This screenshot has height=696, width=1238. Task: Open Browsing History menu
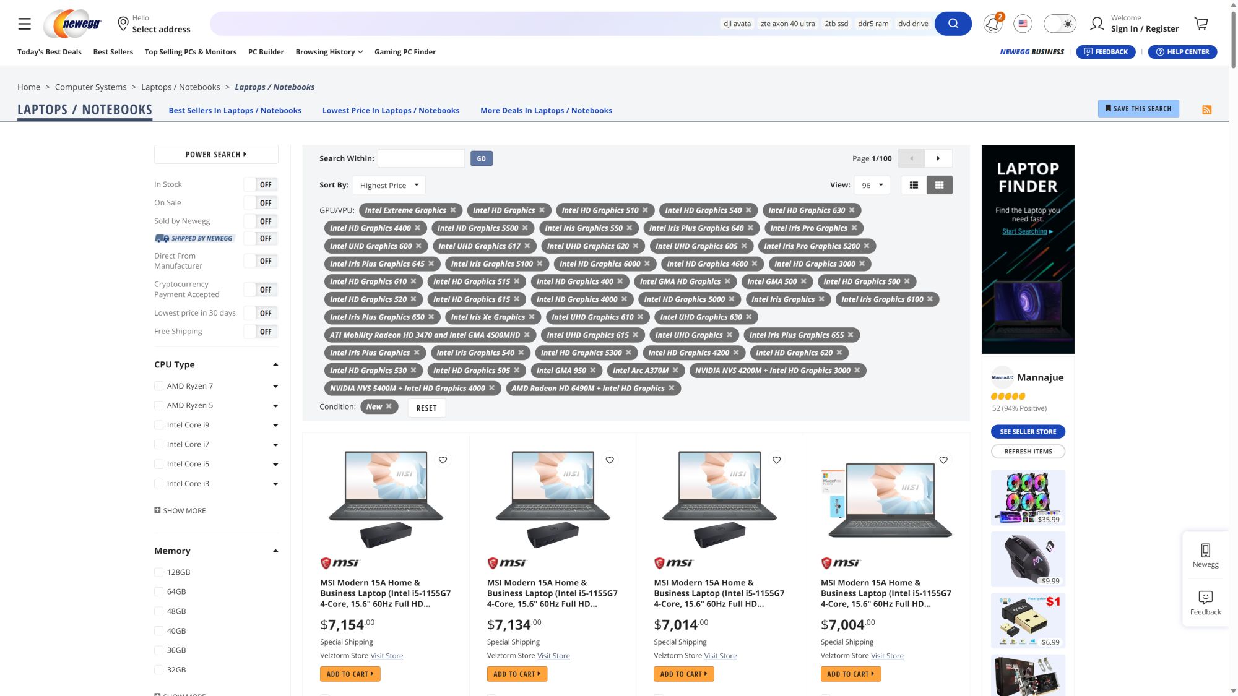(329, 52)
